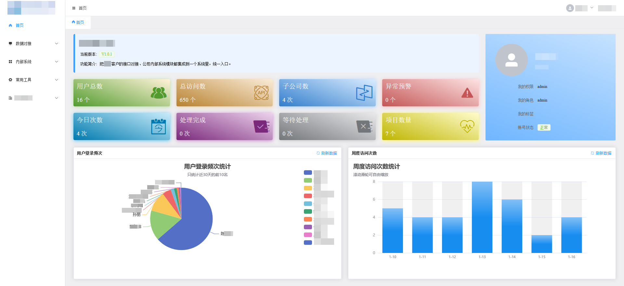Click the 首页 breadcrumb in top bar

pos(83,8)
